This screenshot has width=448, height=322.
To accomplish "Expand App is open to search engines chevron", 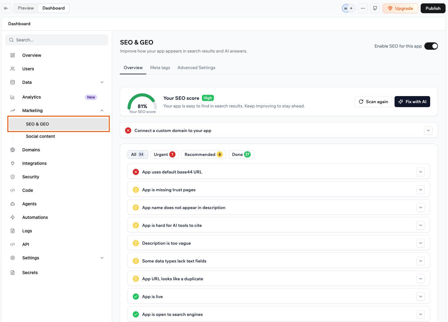I will click(x=421, y=314).
